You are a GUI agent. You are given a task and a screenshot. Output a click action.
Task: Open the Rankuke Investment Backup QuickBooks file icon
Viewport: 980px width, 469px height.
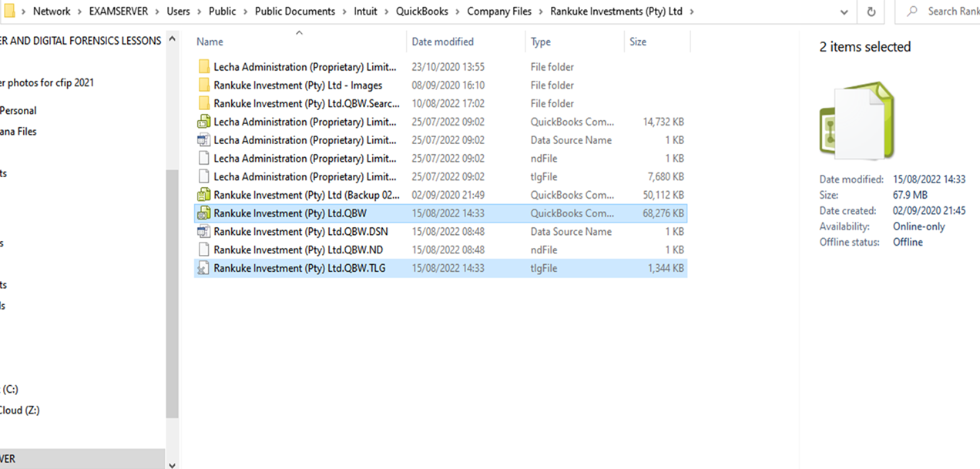(204, 195)
